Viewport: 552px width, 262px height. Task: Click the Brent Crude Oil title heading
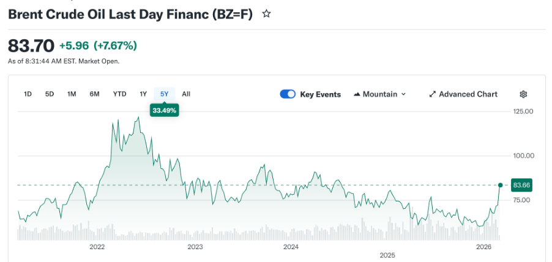pyautogui.click(x=130, y=15)
